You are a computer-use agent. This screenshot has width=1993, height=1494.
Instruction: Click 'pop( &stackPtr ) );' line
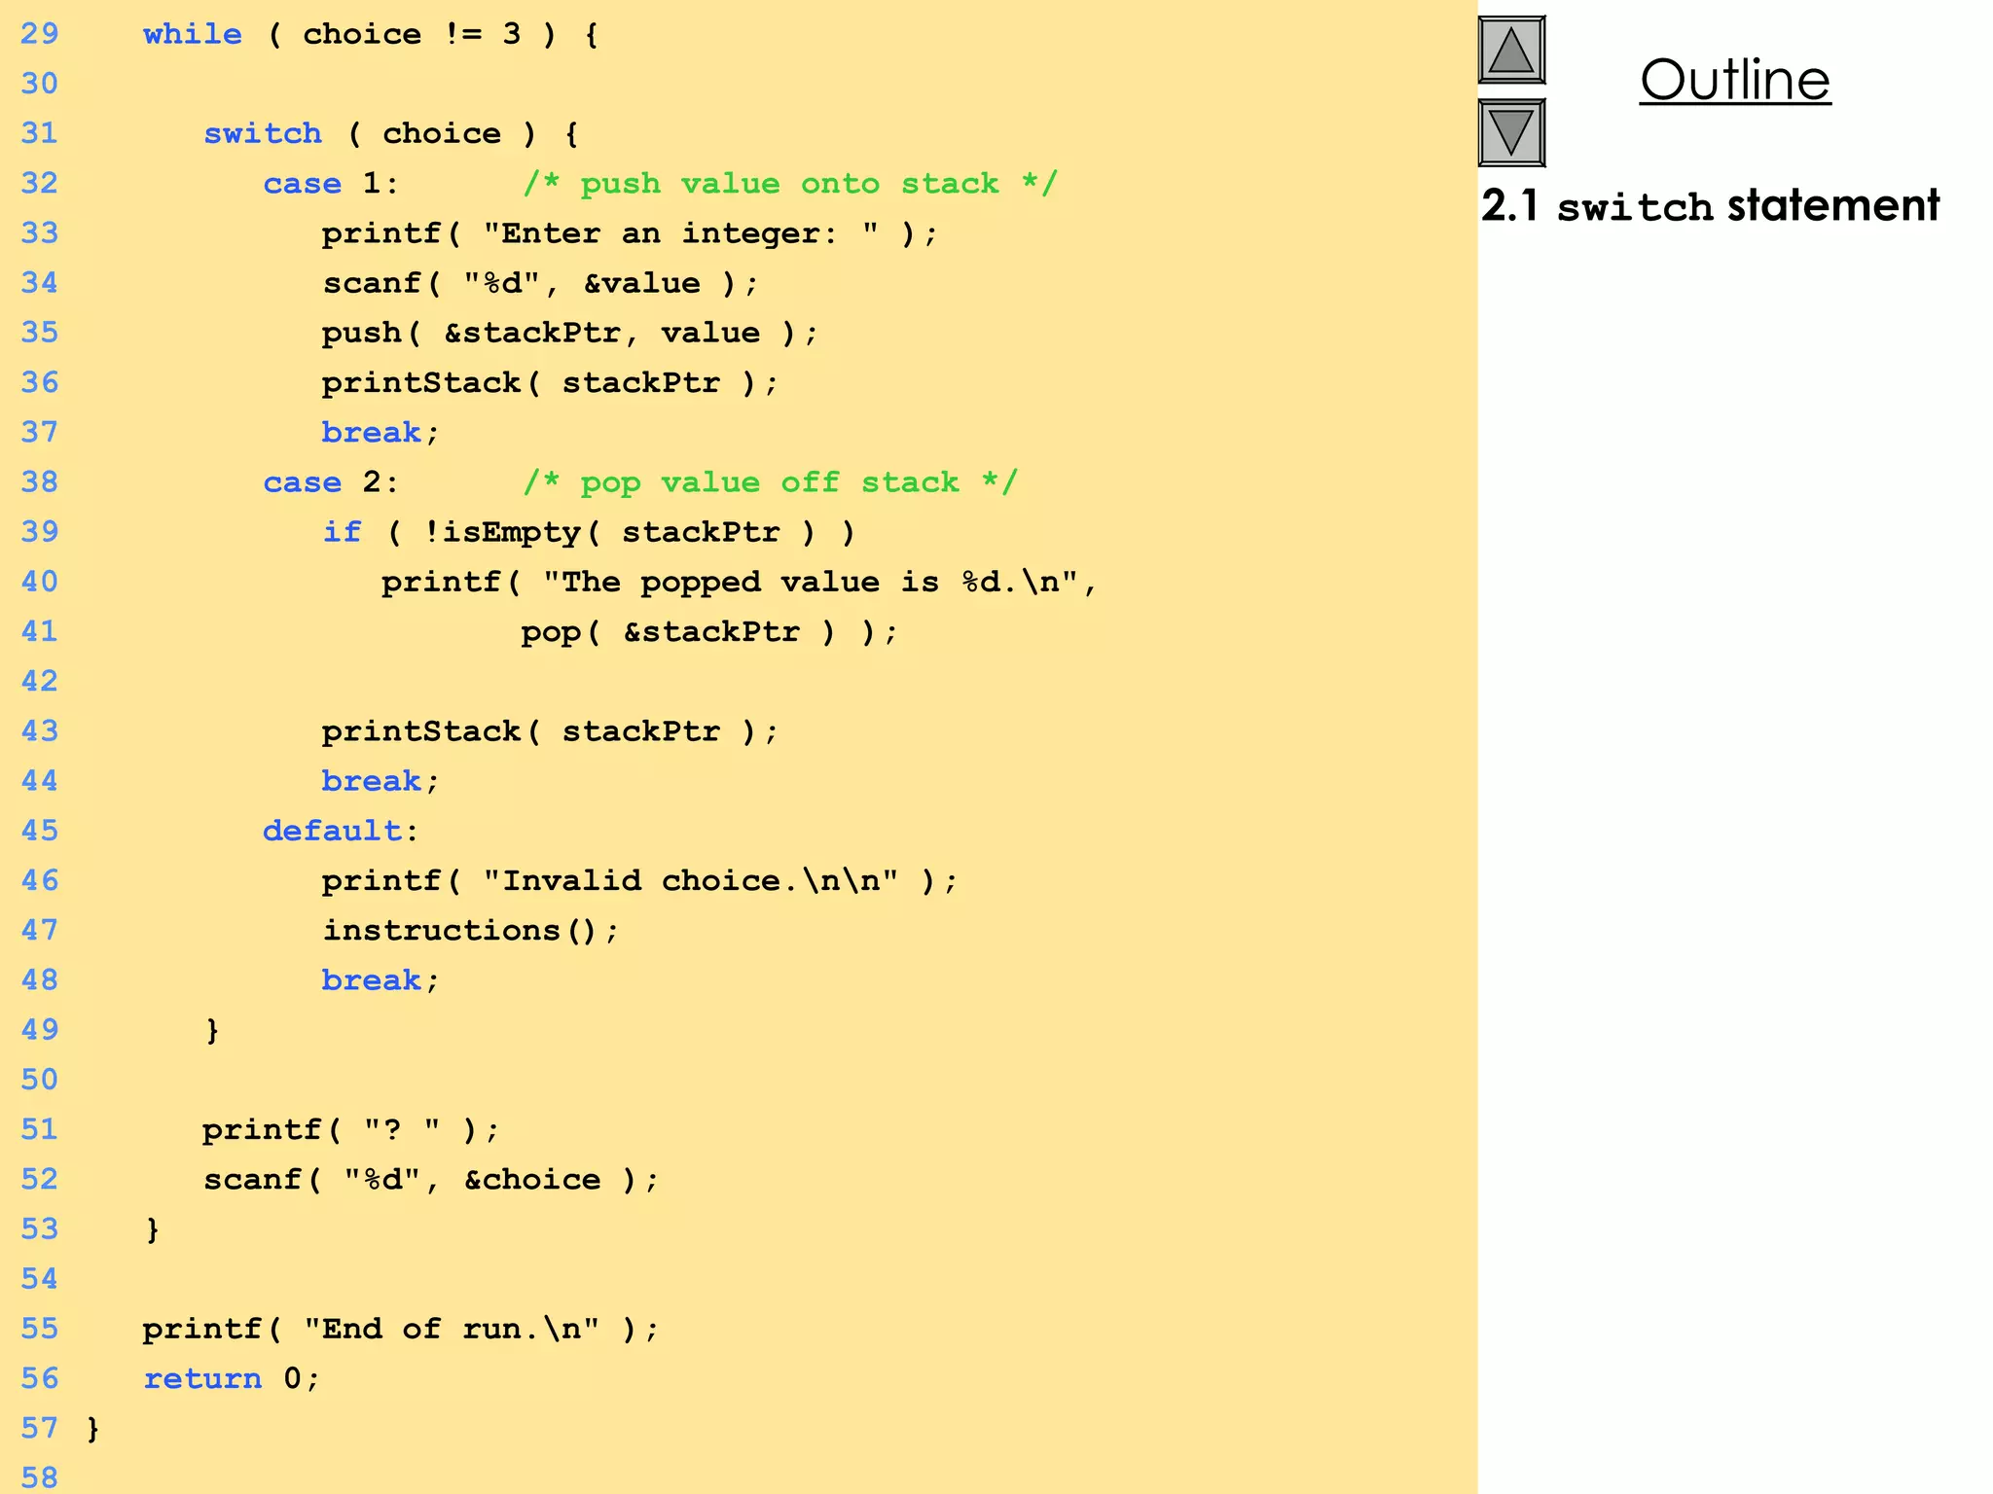tap(709, 632)
